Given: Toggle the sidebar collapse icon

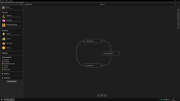Looking at the screenshot, I should pos(21,4).
